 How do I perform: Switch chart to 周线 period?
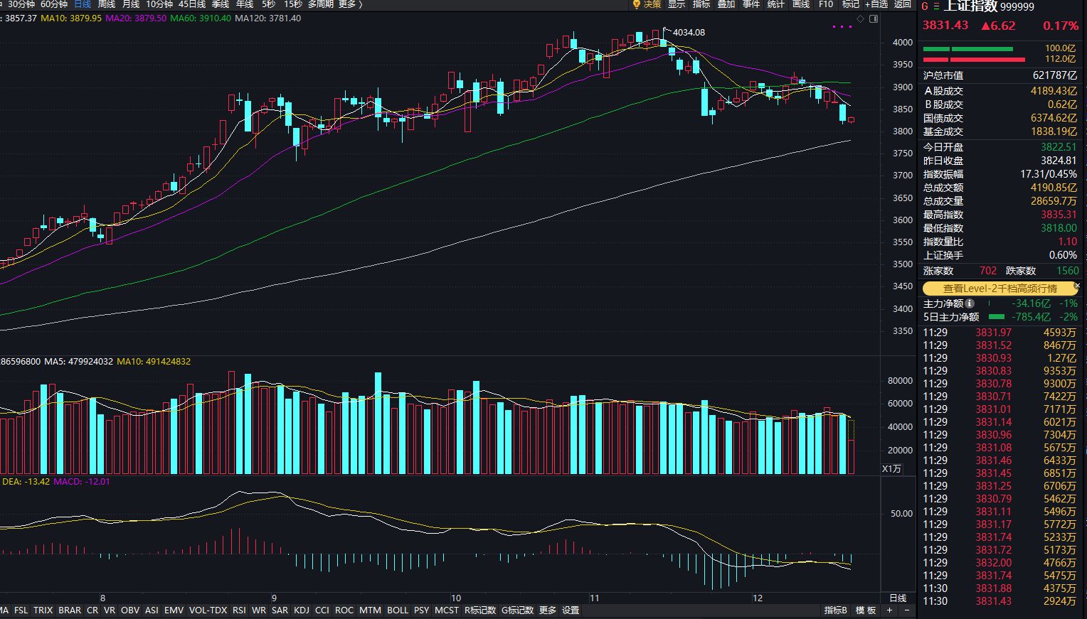(x=107, y=4)
